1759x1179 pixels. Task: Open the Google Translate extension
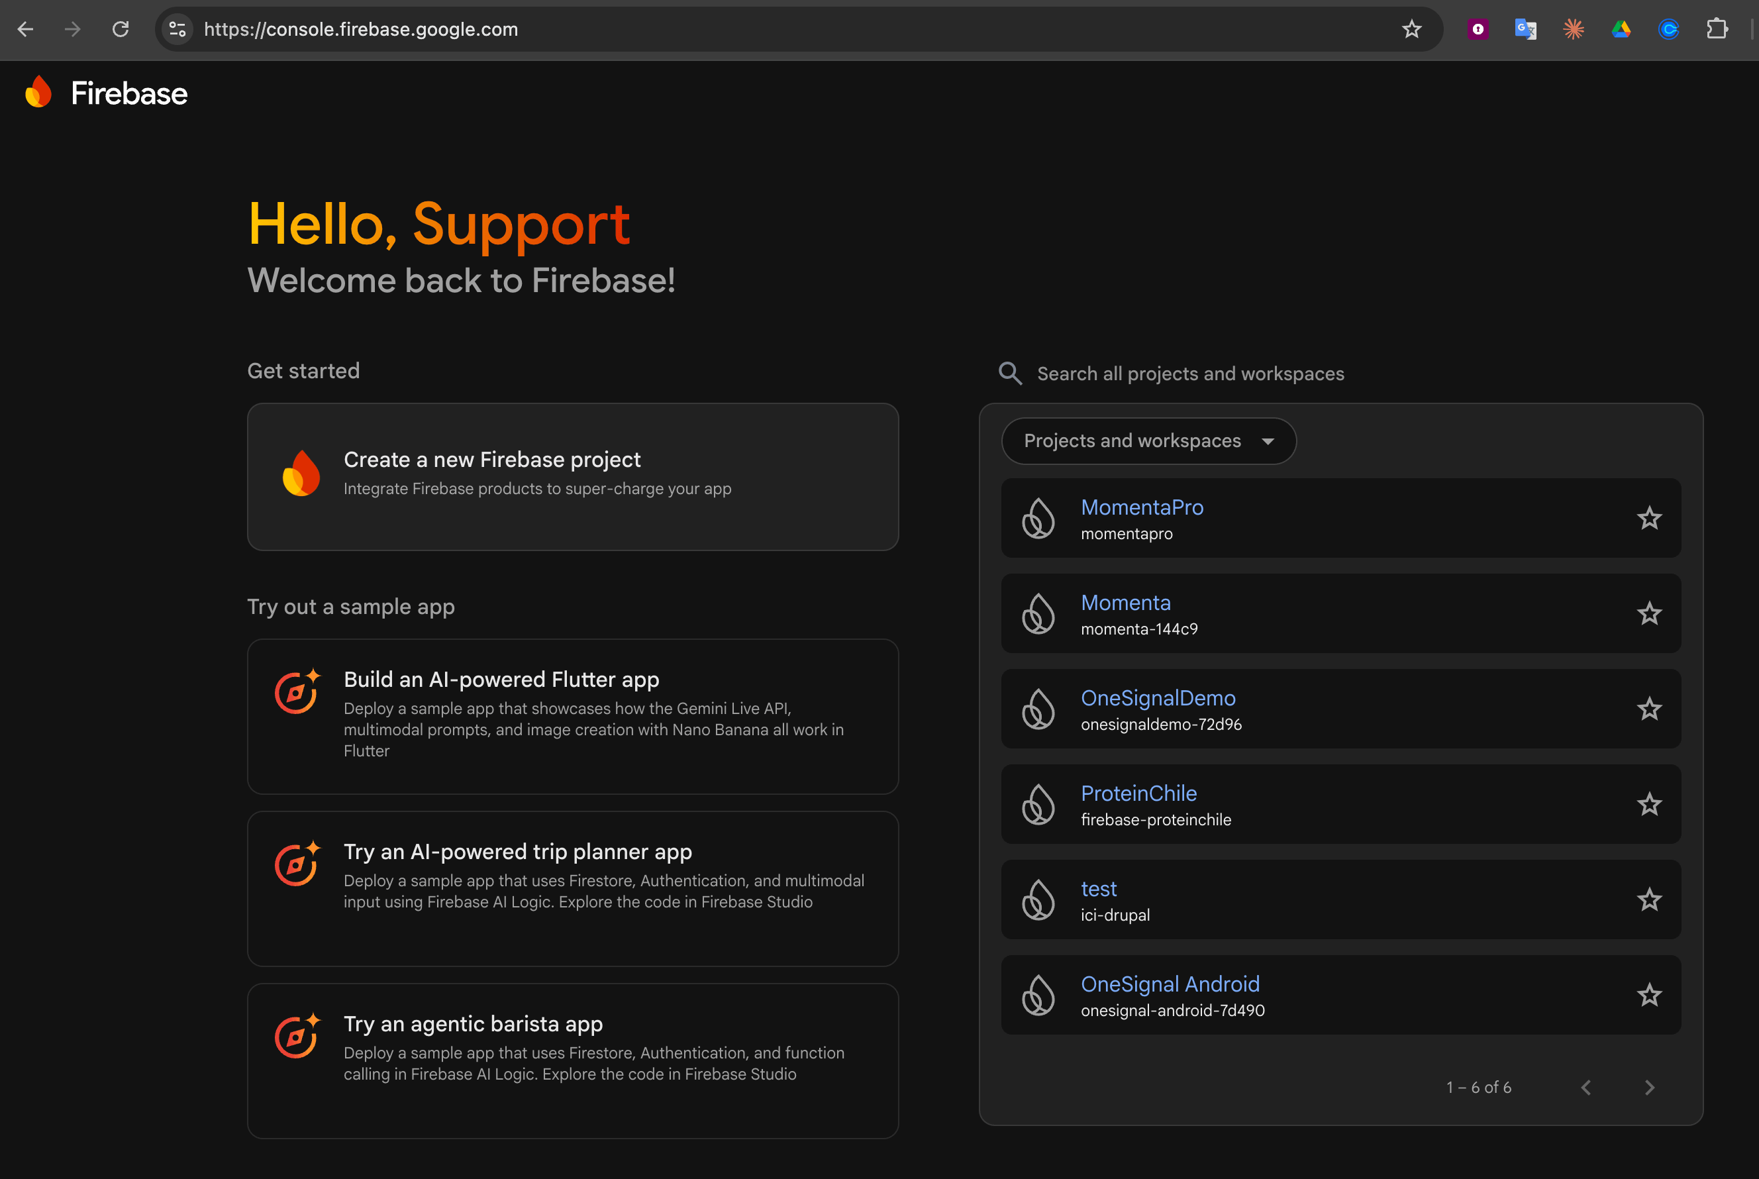1525,29
